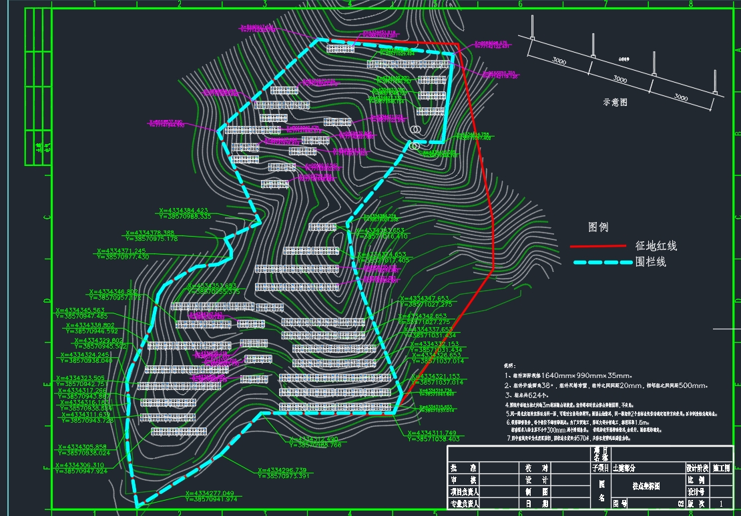The width and height of the screenshot is (741, 516).
Task: Select annotation X=4334305.858
Action: 82,447
